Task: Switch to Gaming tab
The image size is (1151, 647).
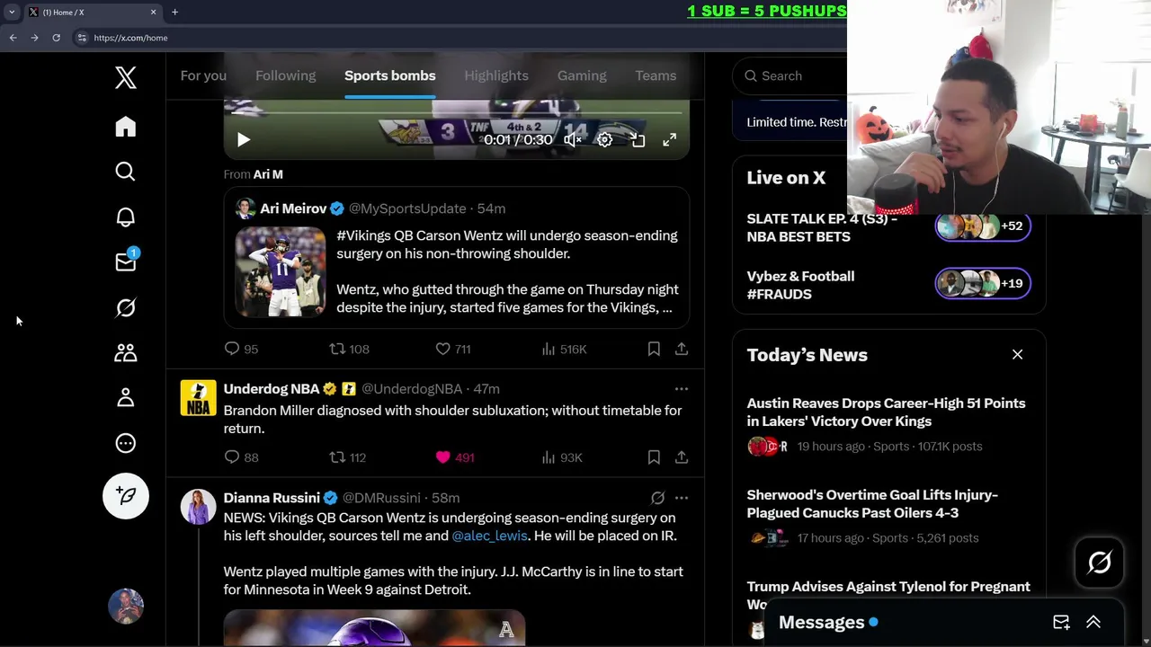Action: click(x=582, y=75)
